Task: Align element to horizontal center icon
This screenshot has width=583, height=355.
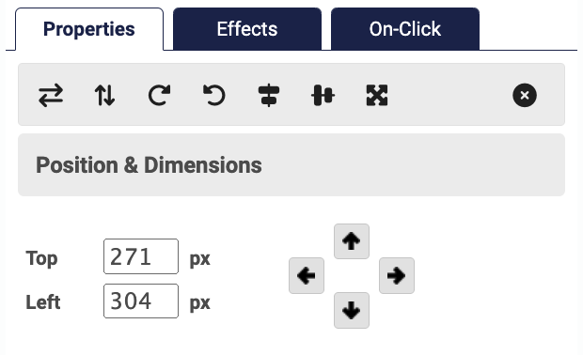Action: tap(269, 96)
